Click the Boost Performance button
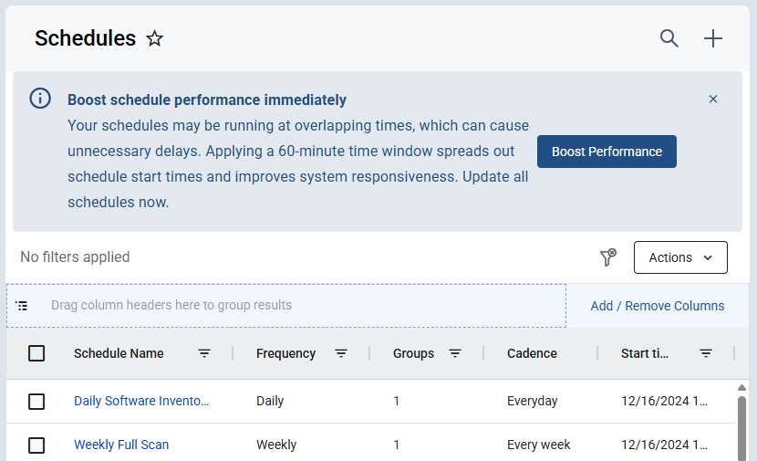 coord(607,152)
